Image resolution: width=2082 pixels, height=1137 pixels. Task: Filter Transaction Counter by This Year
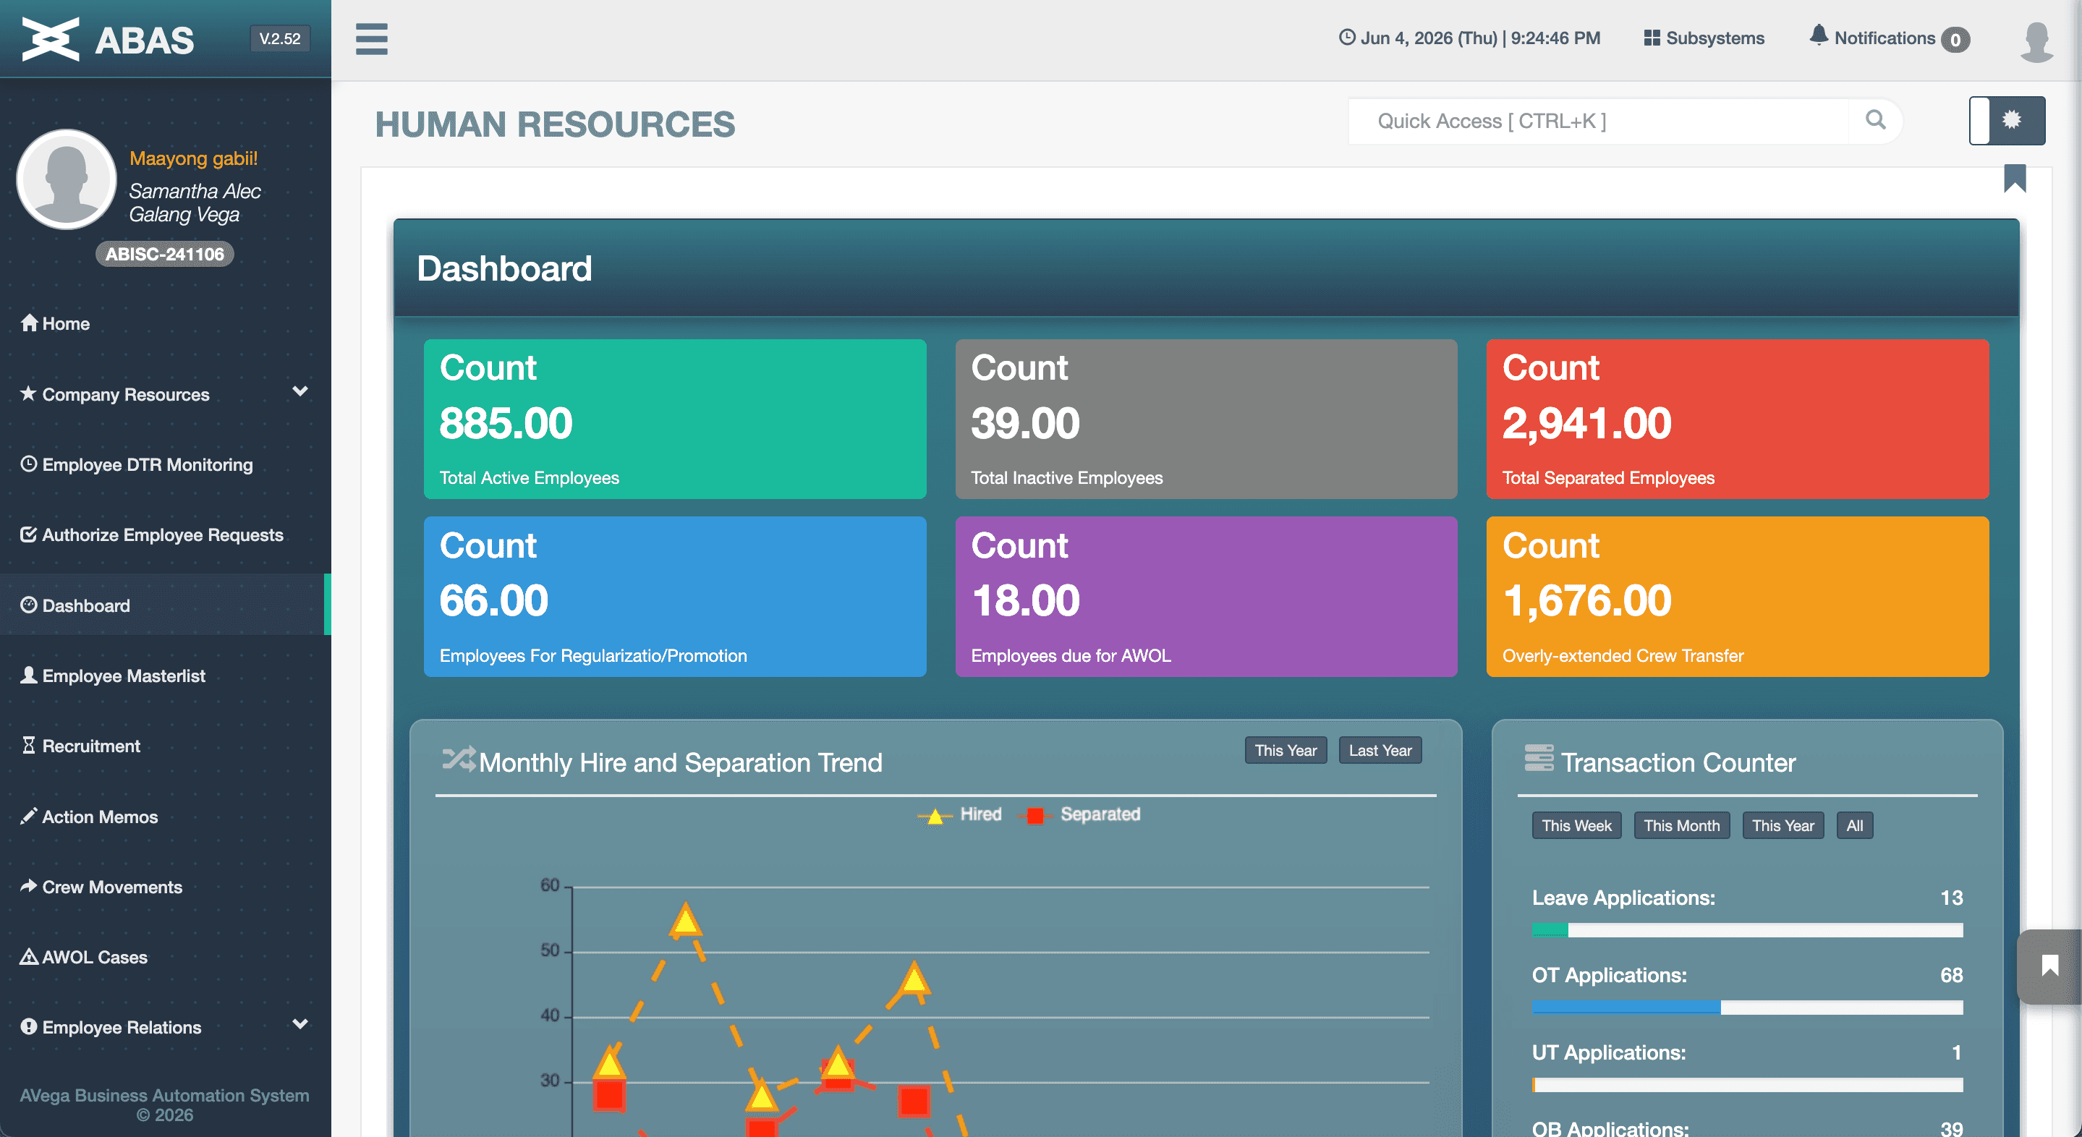[x=1783, y=825]
